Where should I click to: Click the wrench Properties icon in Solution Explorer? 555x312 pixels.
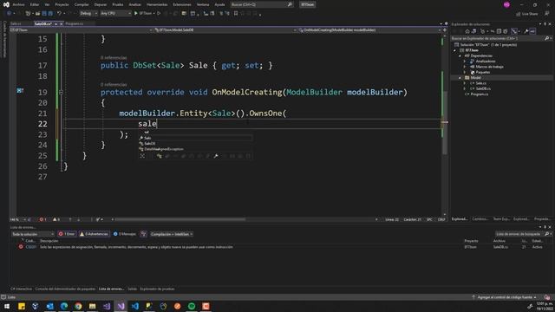[x=526, y=31]
